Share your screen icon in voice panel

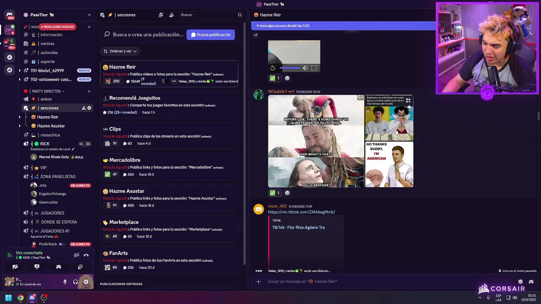tap(37, 267)
